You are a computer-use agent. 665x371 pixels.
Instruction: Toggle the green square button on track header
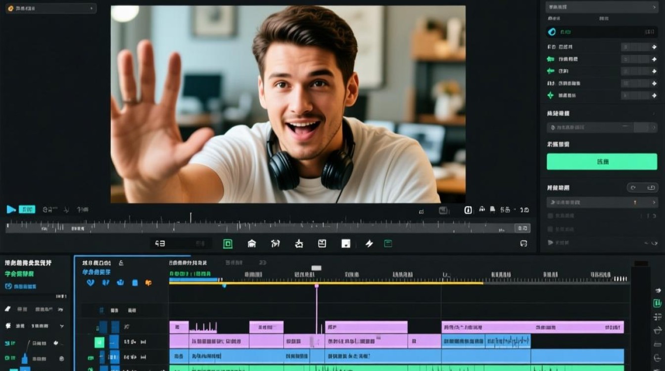[99, 342]
